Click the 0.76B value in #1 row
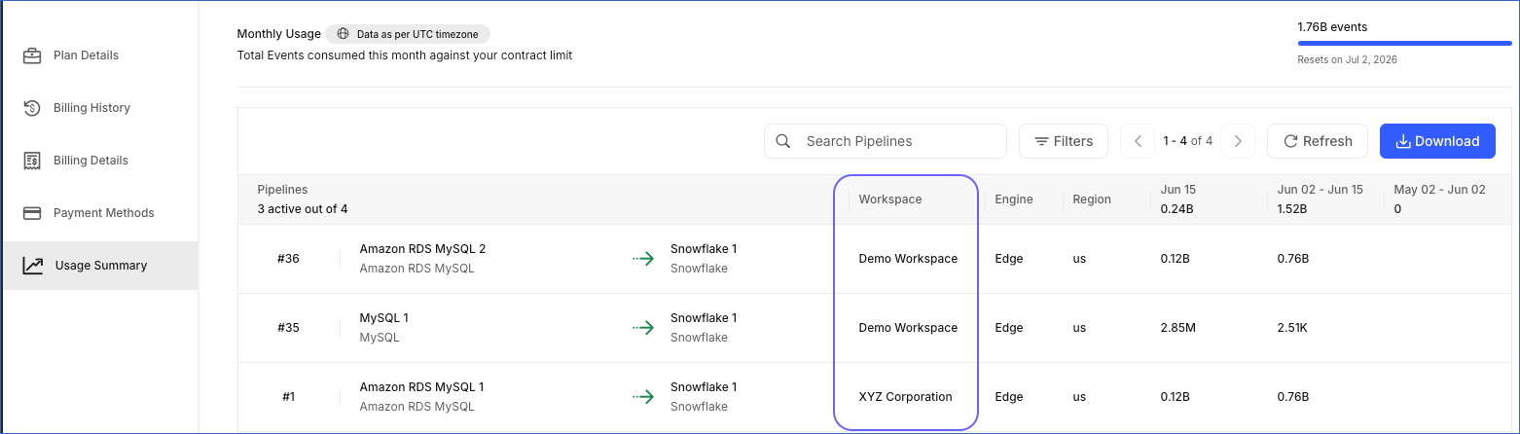The image size is (1520, 434). point(1293,397)
